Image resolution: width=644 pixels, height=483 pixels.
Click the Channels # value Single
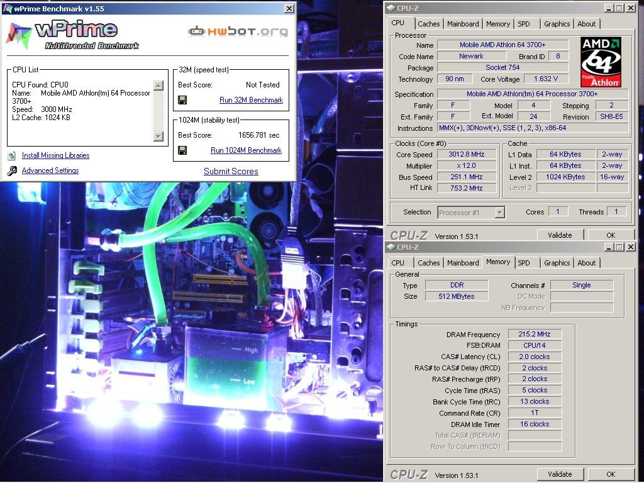(582, 285)
